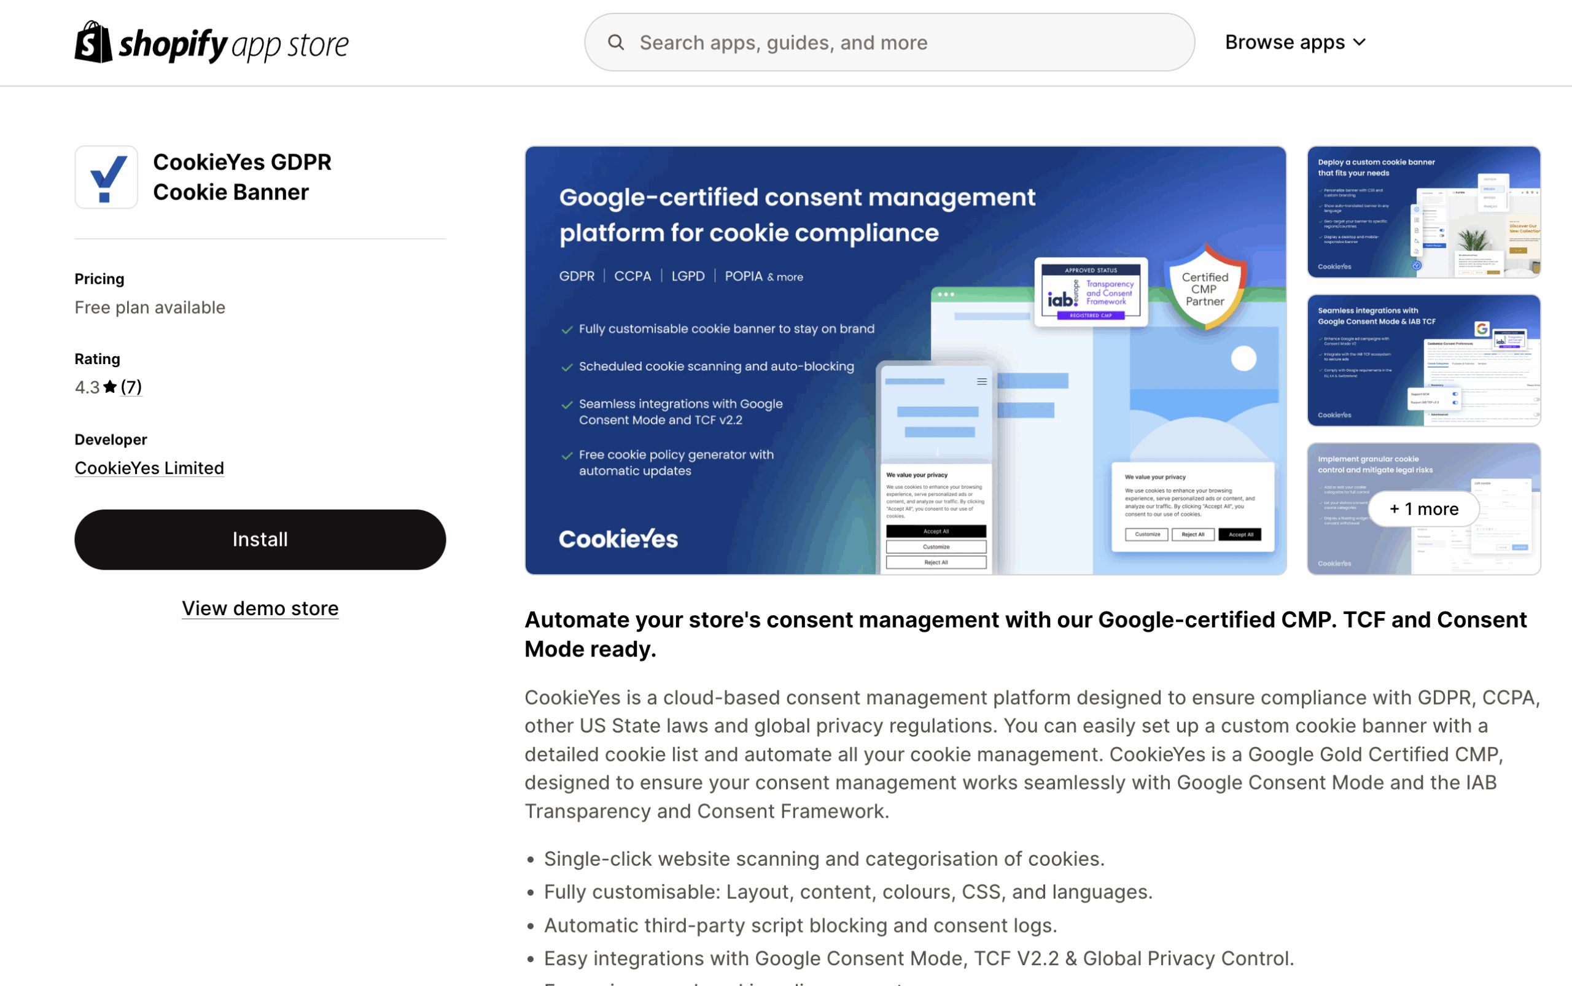The height and width of the screenshot is (986, 1572).
Task: Click the + 1 more button
Action: tap(1424, 508)
